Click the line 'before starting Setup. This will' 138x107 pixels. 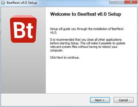tap(88, 43)
